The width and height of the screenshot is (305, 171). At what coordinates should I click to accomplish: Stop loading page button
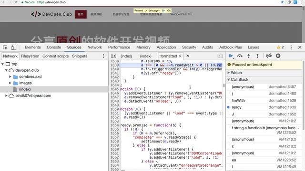point(16,2)
